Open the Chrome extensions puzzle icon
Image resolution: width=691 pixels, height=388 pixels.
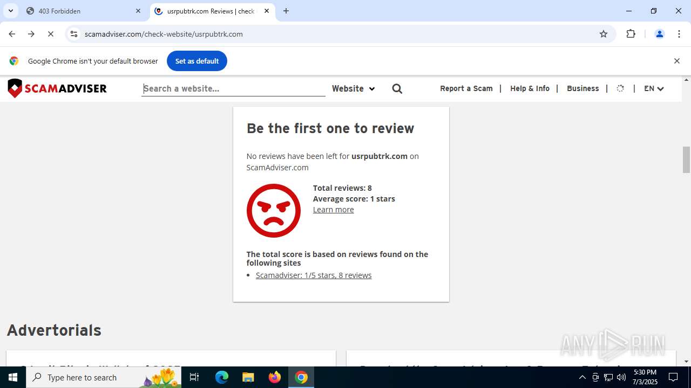[x=631, y=34]
